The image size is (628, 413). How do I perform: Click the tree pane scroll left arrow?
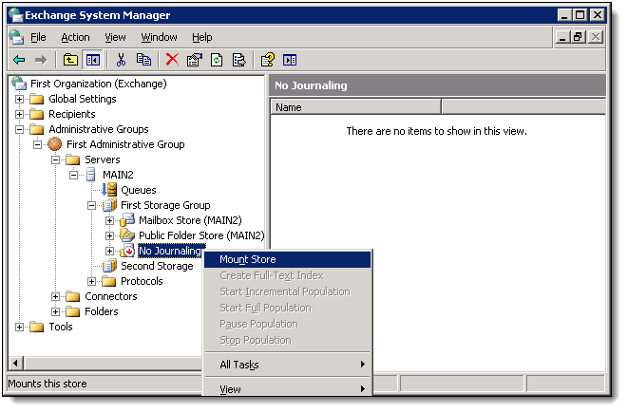click(15, 364)
